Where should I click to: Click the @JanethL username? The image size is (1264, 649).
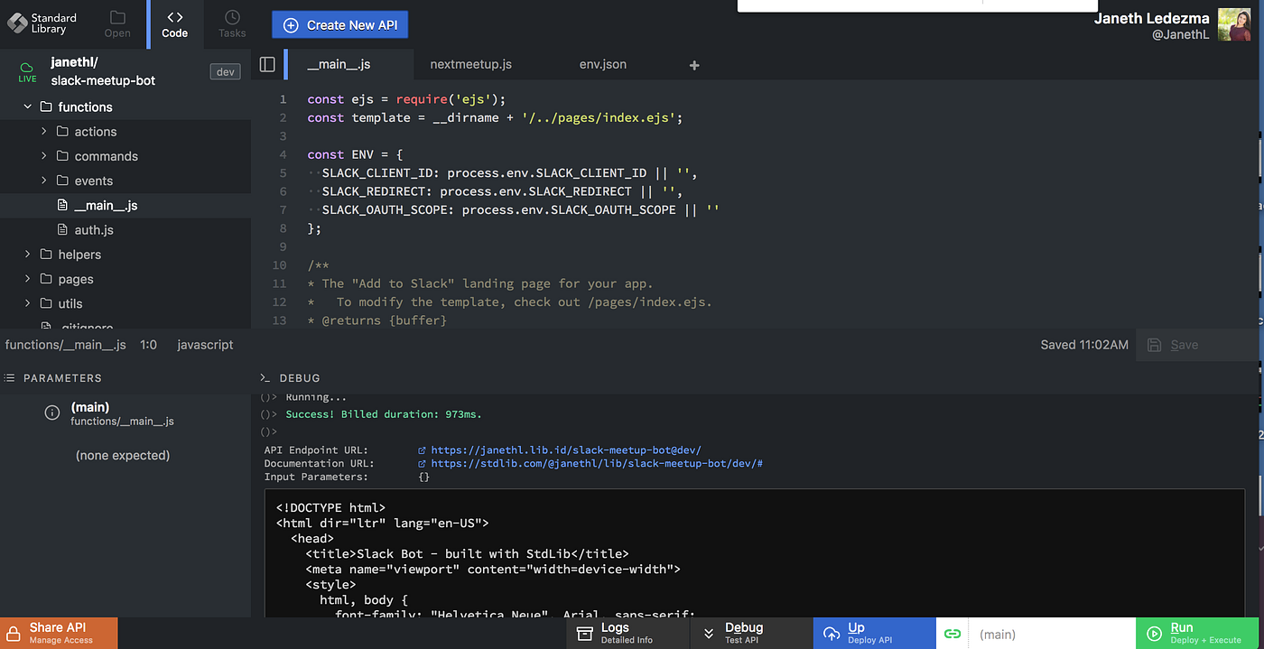(1179, 35)
